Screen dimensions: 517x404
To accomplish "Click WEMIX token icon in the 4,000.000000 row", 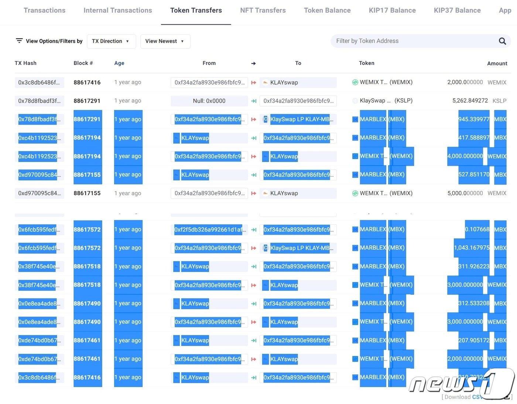I will click(355, 156).
